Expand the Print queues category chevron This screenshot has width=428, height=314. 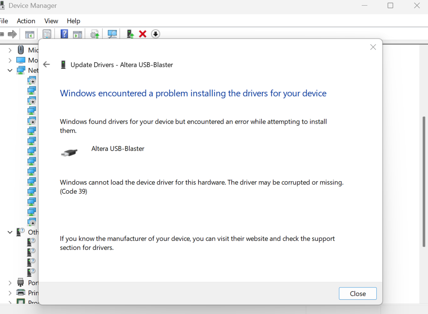(10, 293)
